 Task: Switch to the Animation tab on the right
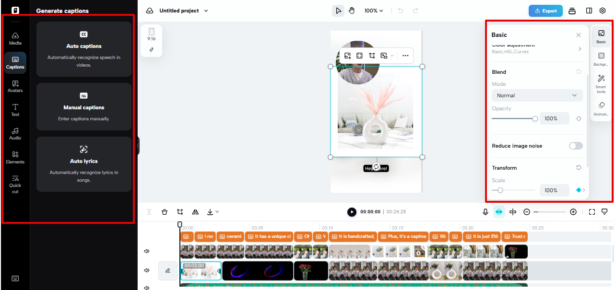pyautogui.click(x=601, y=108)
